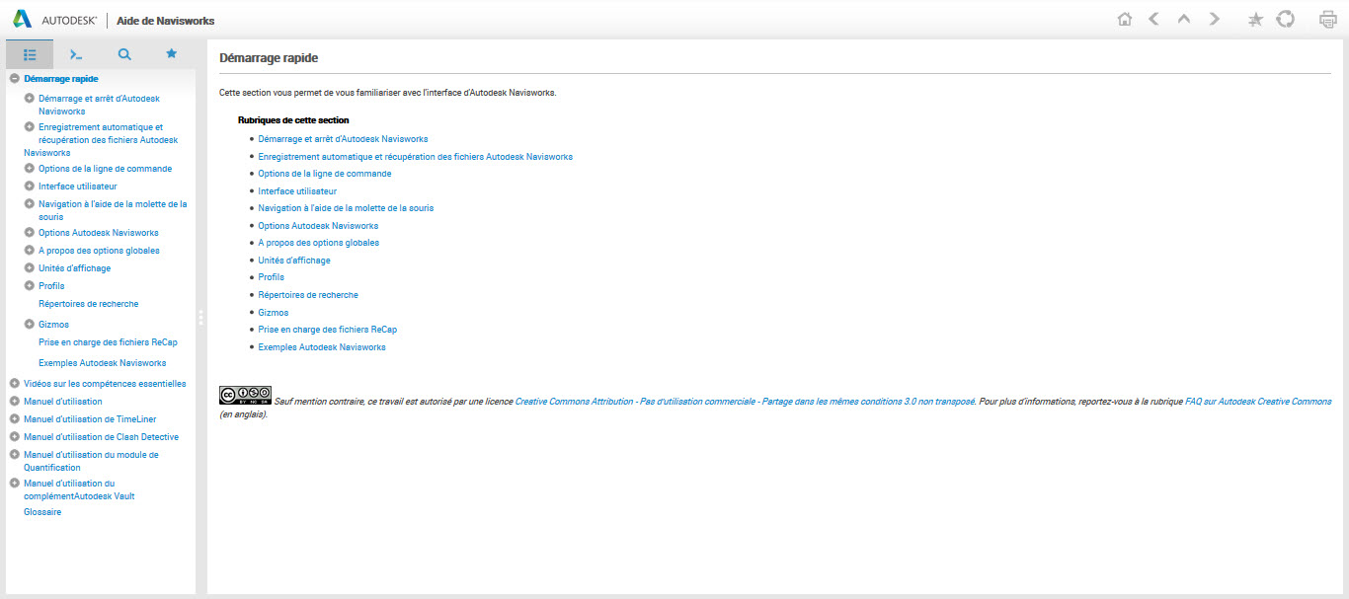Click the Autodesk logo icon
Image resolution: width=1349 pixels, height=599 pixels.
(x=22, y=20)
